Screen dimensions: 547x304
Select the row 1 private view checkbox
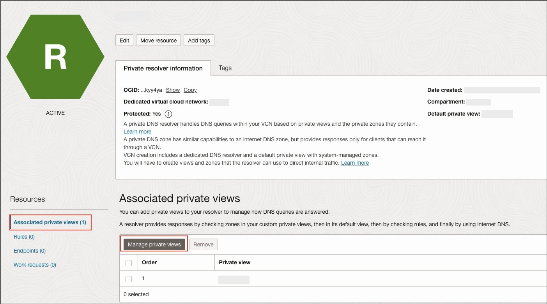129,279
